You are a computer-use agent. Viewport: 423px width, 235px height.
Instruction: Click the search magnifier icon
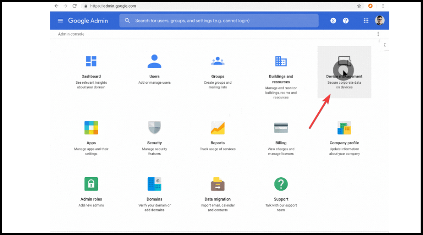(127, 21)
